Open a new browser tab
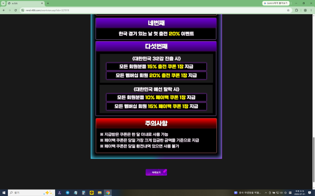 tap(48, 3)
